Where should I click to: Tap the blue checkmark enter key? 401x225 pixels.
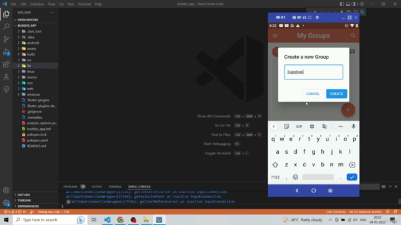click(x=352, y=177)
